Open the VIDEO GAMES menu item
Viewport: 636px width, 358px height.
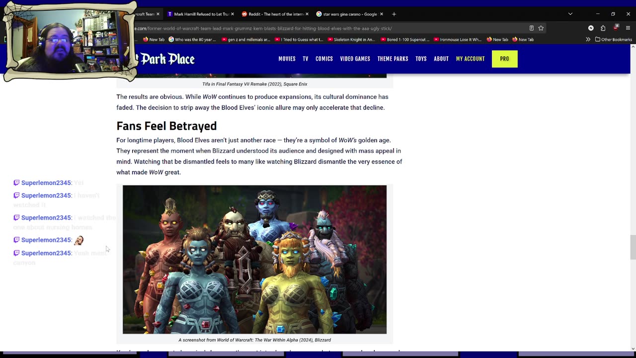coord(355,59)
